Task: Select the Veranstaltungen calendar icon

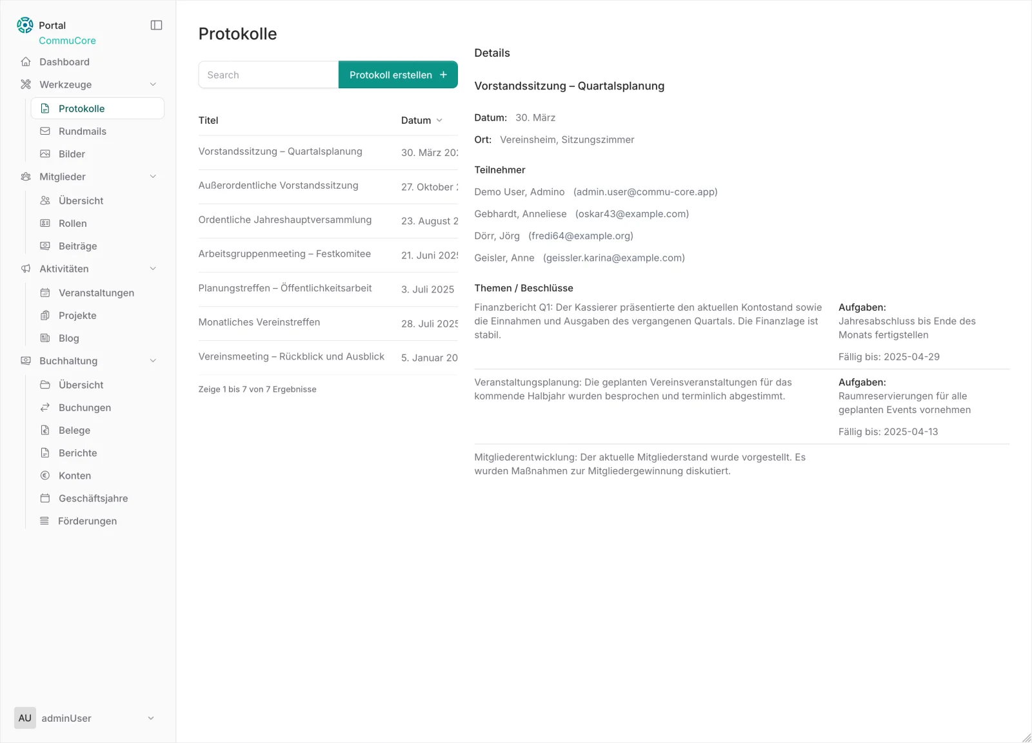Action: pyautogui.click(x=45, y=292)
